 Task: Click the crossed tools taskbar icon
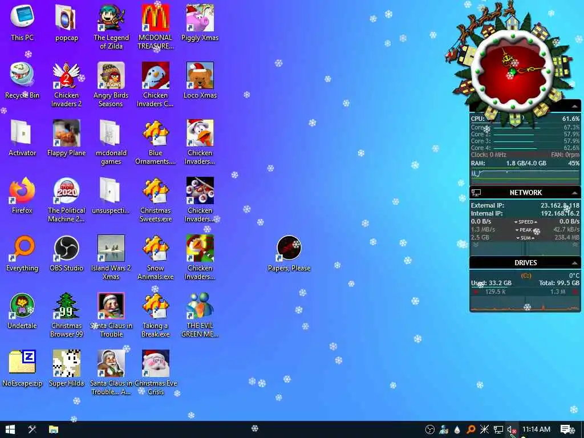pyautogui.click(x=33, y=429)
